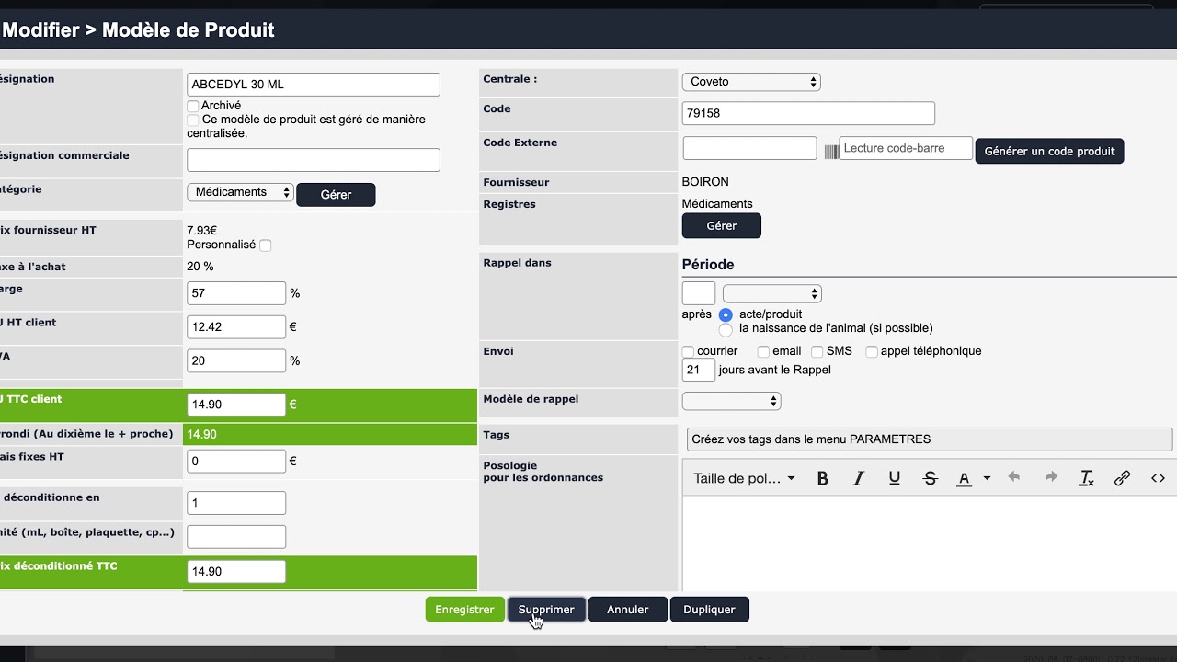The image size is (1177, 662).
Task: Click the barcode icon next to Code Externe
Action: pyautogui.click(x=831, y=152)
